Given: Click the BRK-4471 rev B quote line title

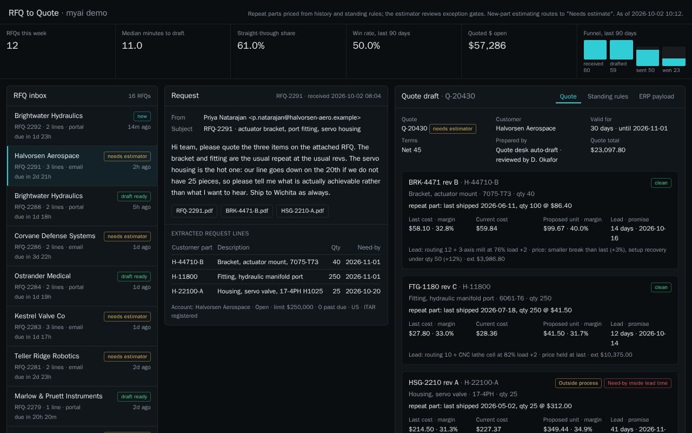Looking at the screenshot, I should click(434, 182).
